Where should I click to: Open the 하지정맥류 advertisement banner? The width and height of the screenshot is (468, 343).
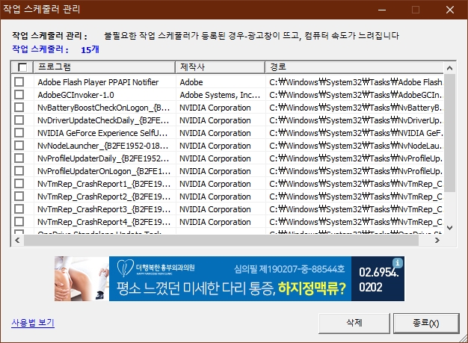click(x=230, y=279)
